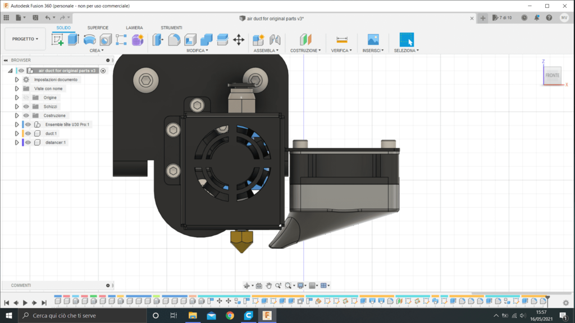Select the Extrude tool
Screen dimensions: 575x323
coord(74,40)
